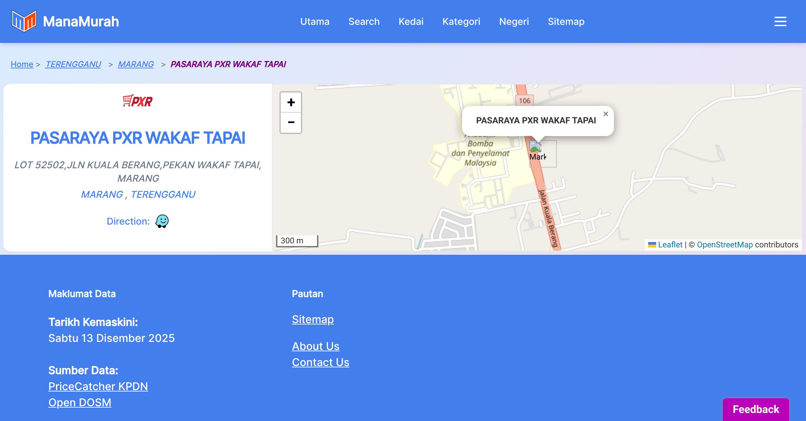Open the hamburger menu
The width and height of the screenshot is (806, 421).
[780, 21]
